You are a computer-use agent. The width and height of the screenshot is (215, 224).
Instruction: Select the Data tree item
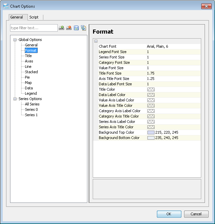coord(29,88)
